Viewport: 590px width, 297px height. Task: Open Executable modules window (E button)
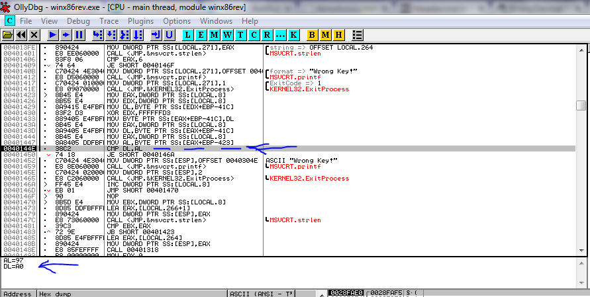point(201,35)
